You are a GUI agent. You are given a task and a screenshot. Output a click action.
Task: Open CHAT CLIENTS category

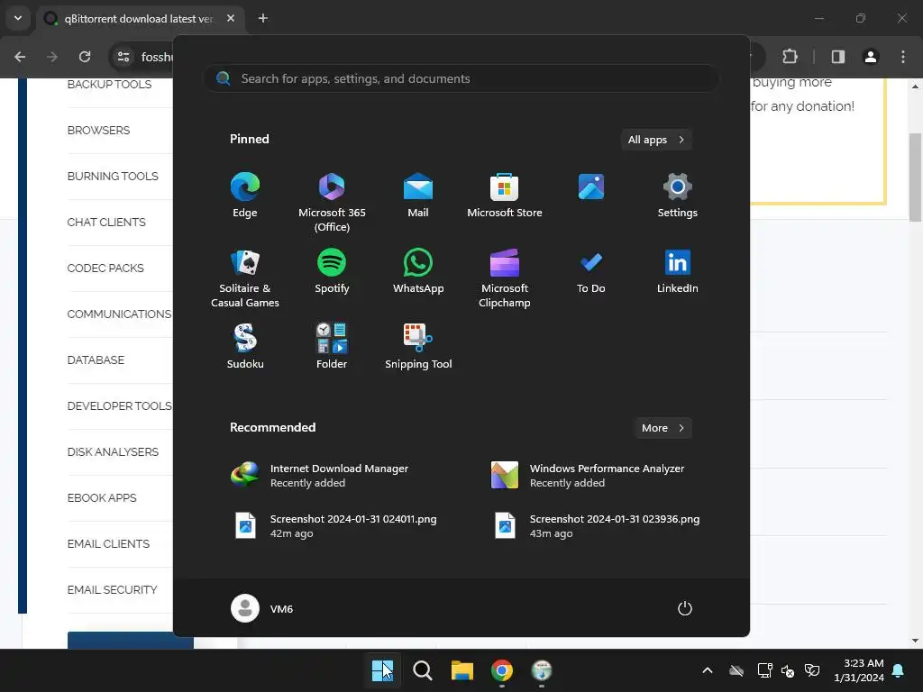point(106,222)
